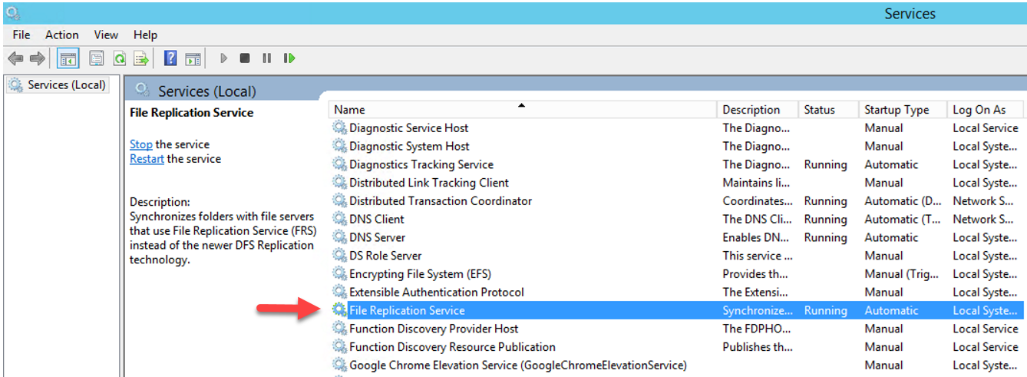Click the Stop the service link

[x=141, y=144]
